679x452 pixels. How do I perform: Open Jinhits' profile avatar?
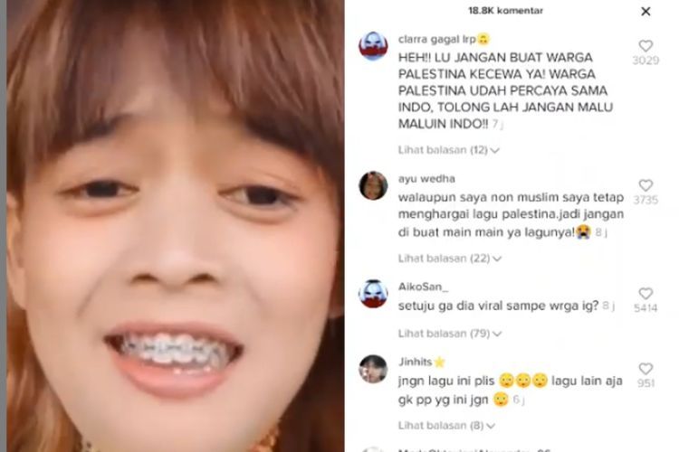click(373, 369)
